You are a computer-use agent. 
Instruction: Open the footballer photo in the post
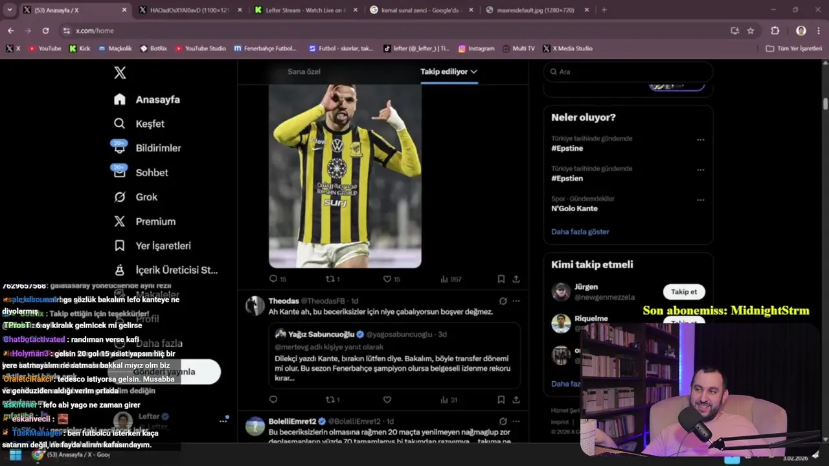tap(345, 175)
